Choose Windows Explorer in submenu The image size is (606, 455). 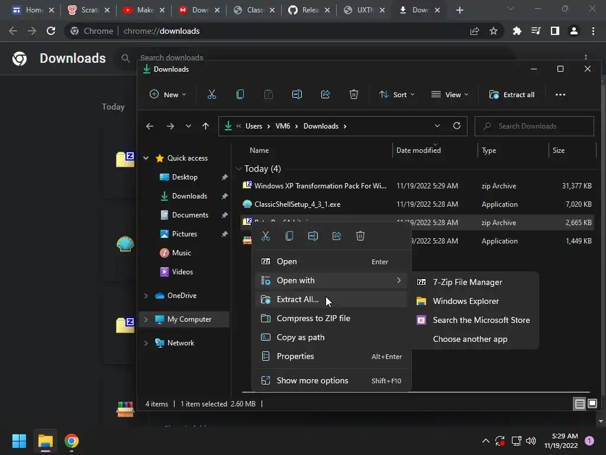click(x=475, y=301)
